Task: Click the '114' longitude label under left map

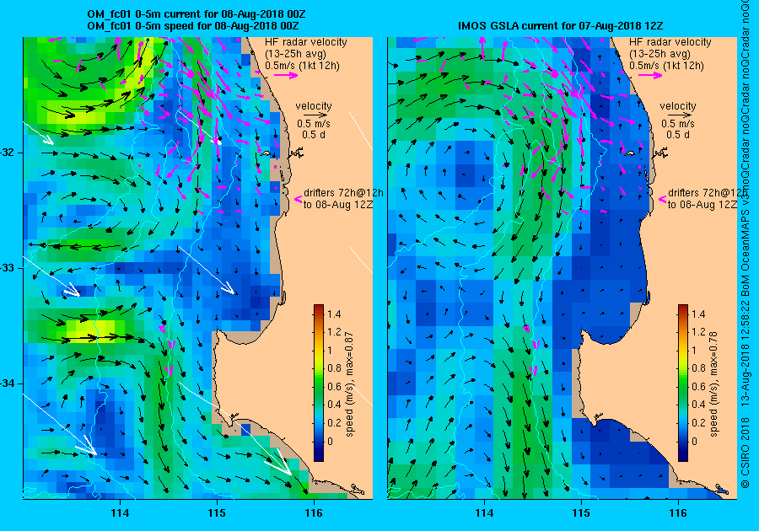Action: coord(120,513)
